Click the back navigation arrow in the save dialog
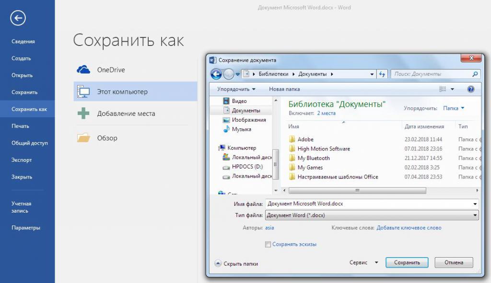 click(x=215, y=74)
